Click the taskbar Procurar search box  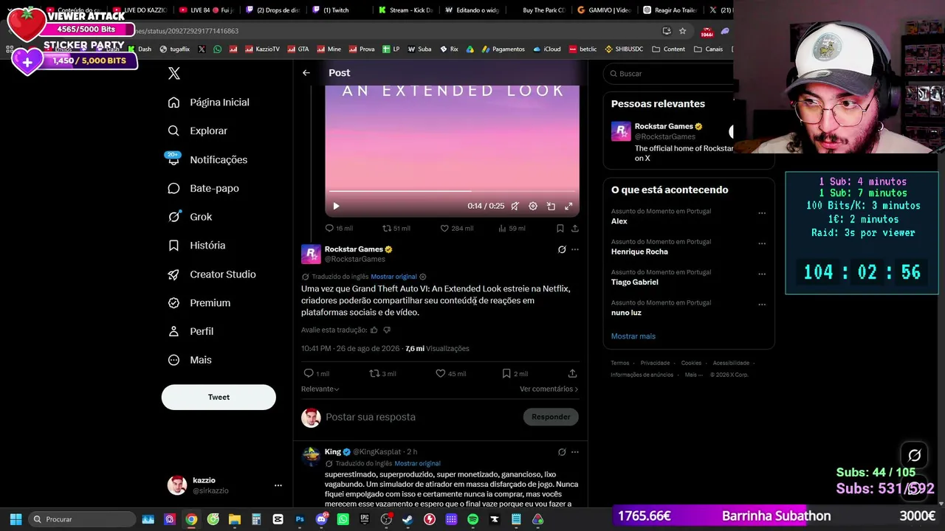click(x=83, y=519)
